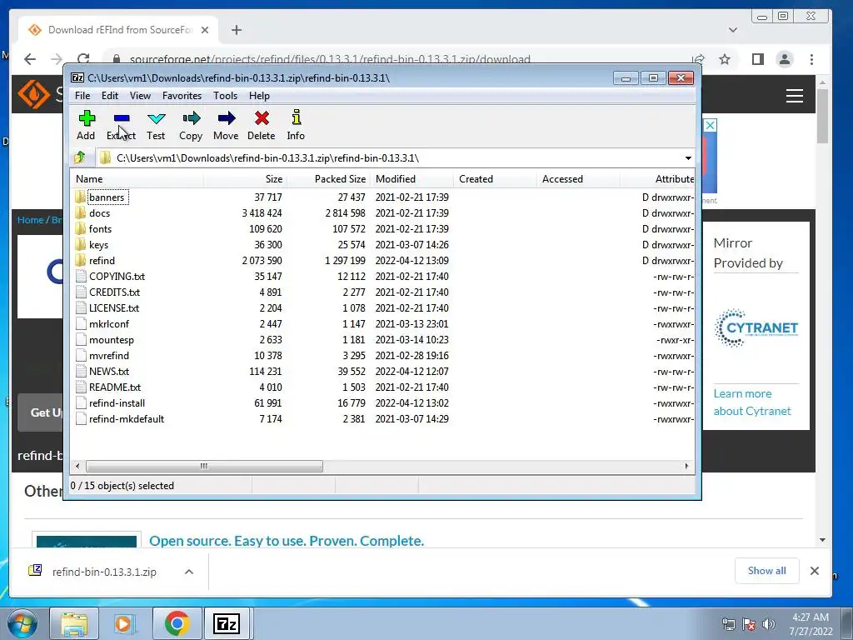Reload the page in Chrome

(83, 59)
